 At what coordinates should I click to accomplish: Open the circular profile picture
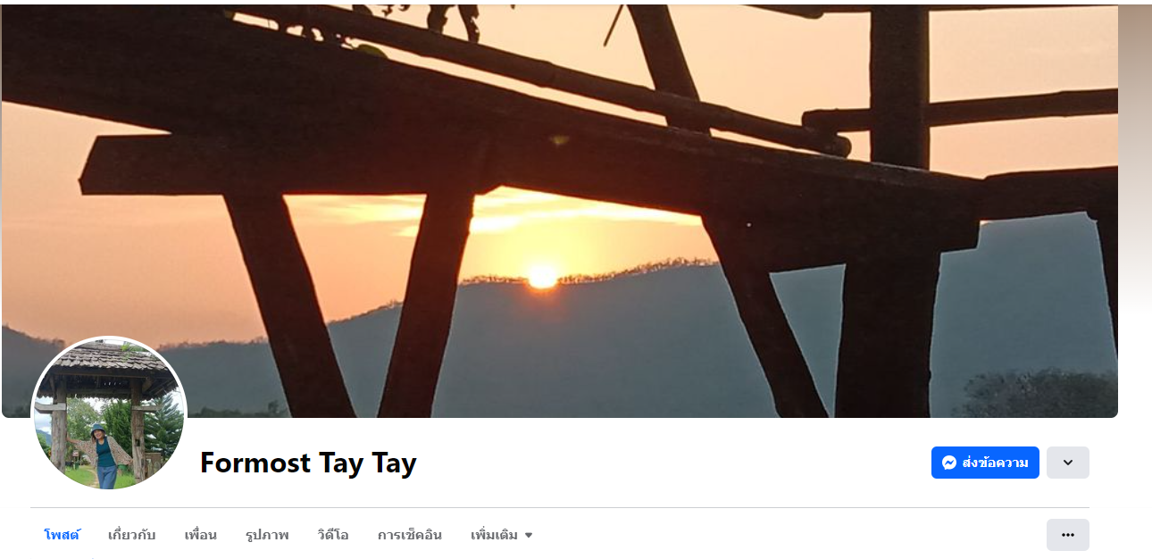point(109,413)
